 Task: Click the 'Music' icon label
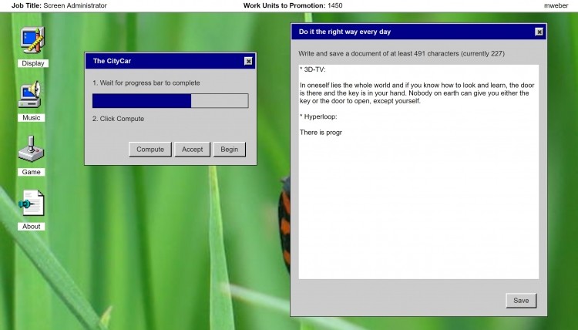click(x=31, y=118)
